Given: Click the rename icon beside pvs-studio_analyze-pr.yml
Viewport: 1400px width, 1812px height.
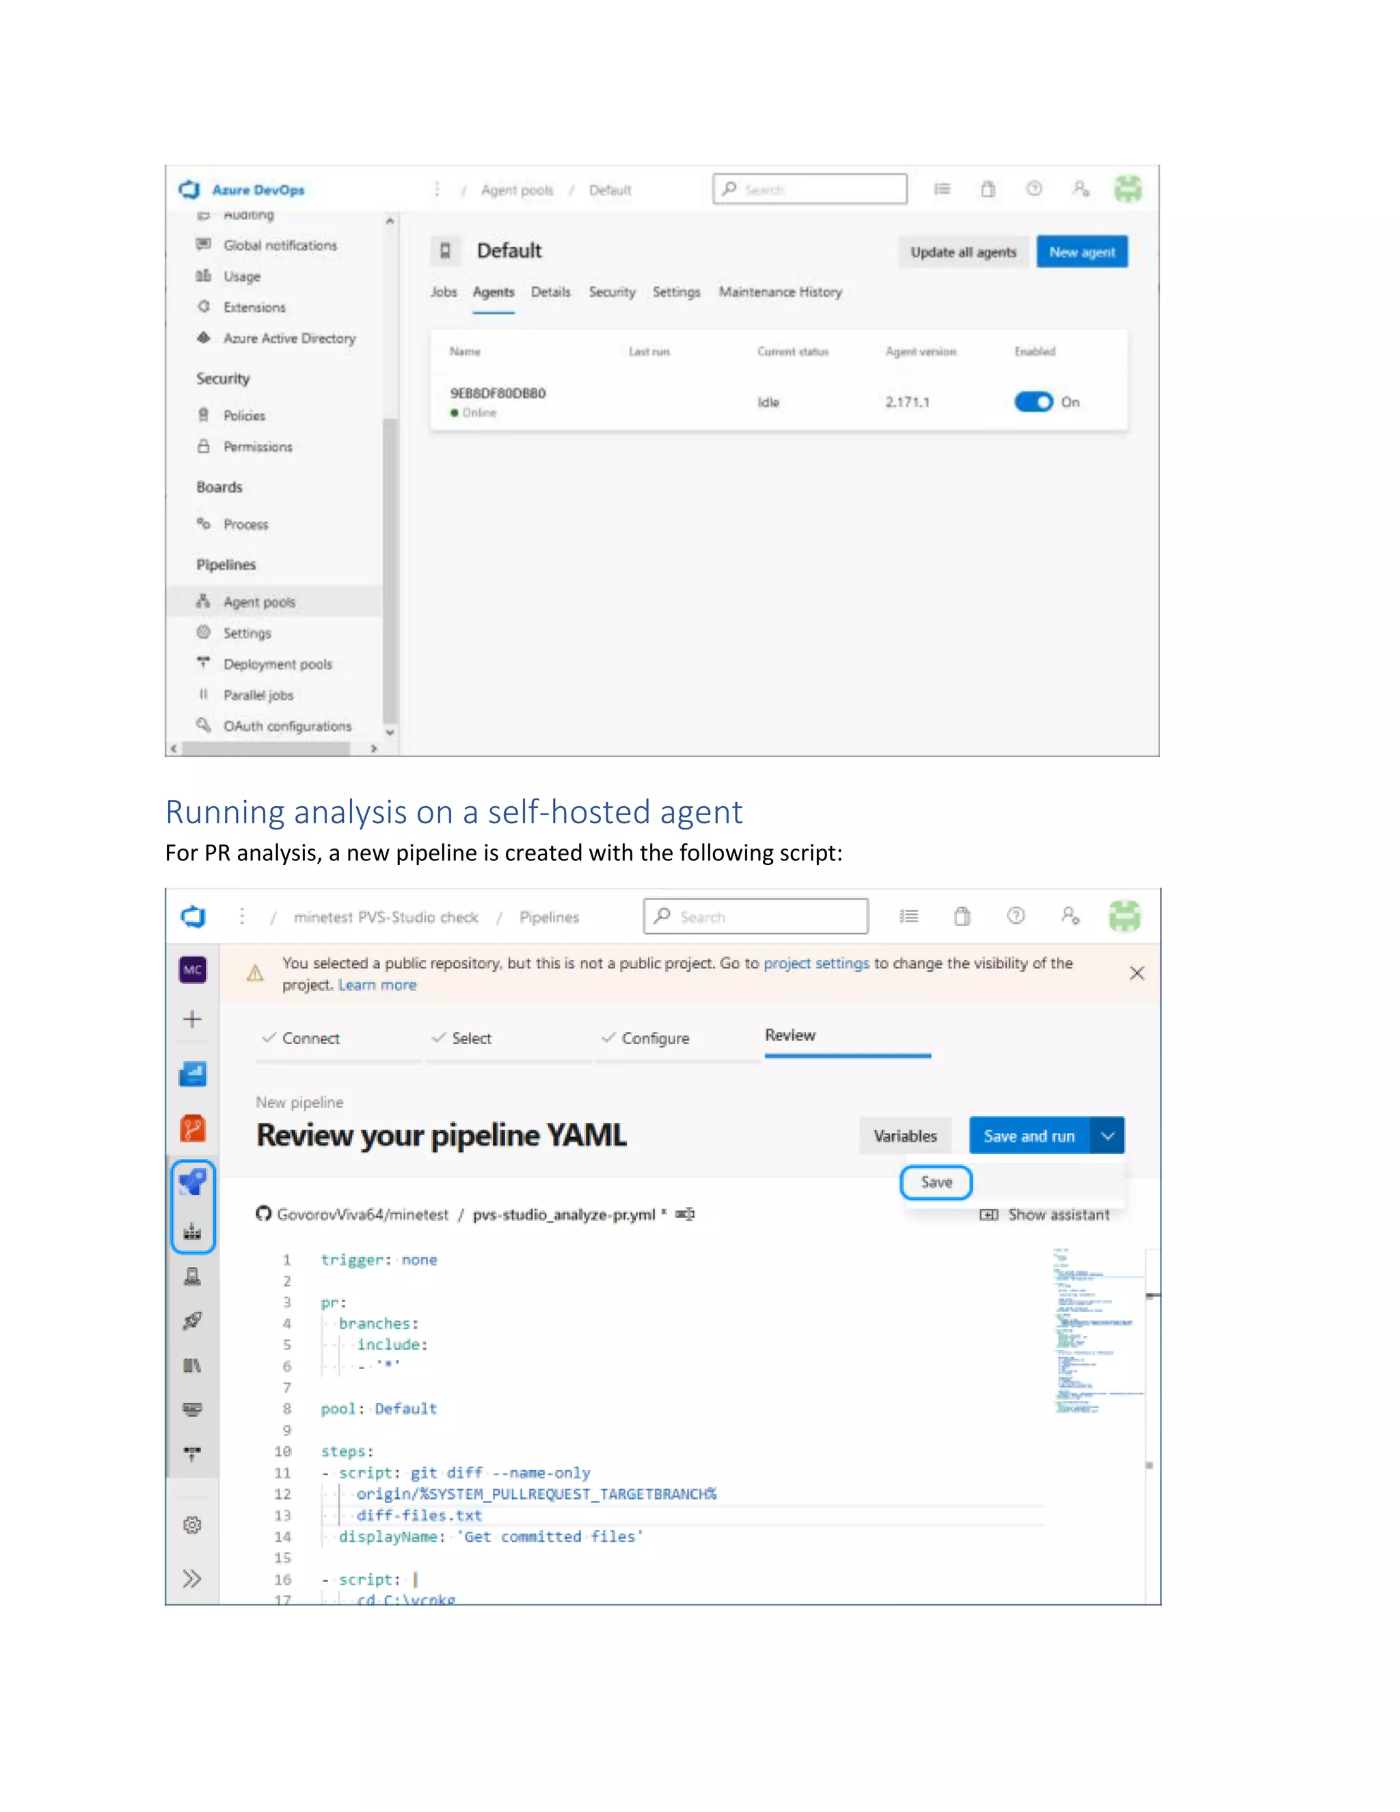Looking at the screenshot, I should point(685,1214).
